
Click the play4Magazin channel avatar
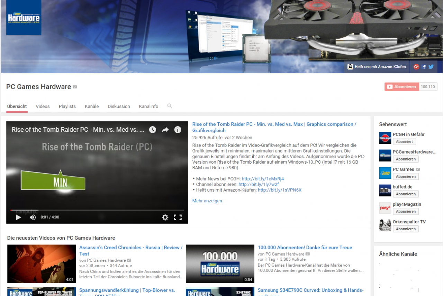(x=385, y=208)
